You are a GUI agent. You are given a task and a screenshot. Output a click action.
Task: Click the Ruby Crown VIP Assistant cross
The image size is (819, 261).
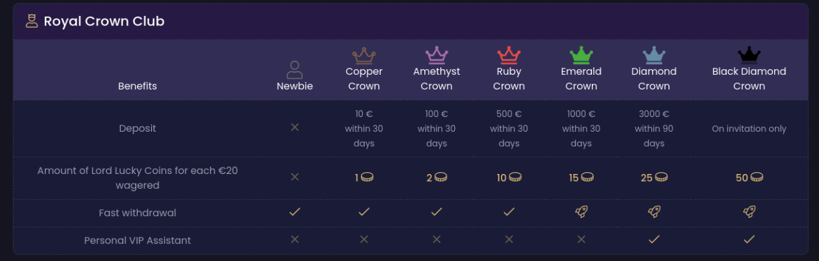click(x=509, y=239)
